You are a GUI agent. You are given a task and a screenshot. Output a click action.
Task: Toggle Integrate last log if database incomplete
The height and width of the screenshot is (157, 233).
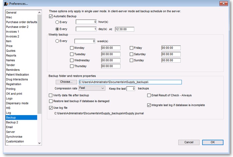(149, 105)
